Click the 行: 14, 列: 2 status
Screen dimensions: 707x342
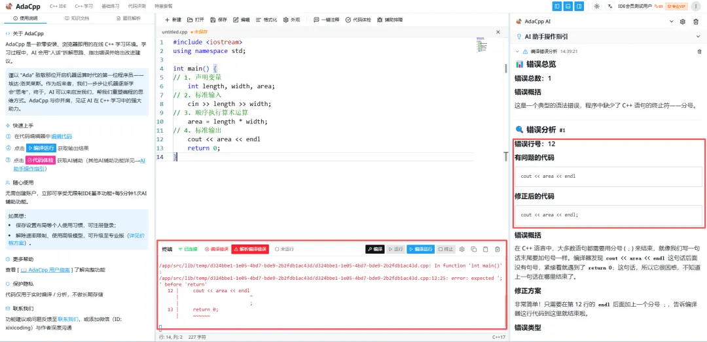(x=171, y=337)
